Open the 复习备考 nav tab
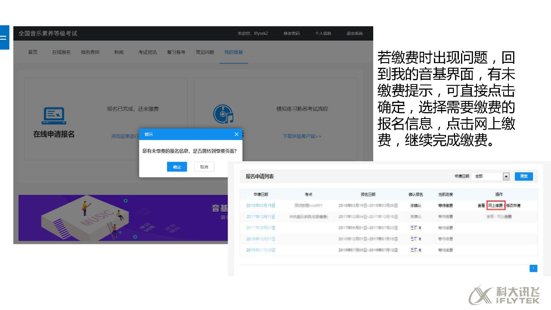This screenshot has height=310, width=551. pos(176,52)
